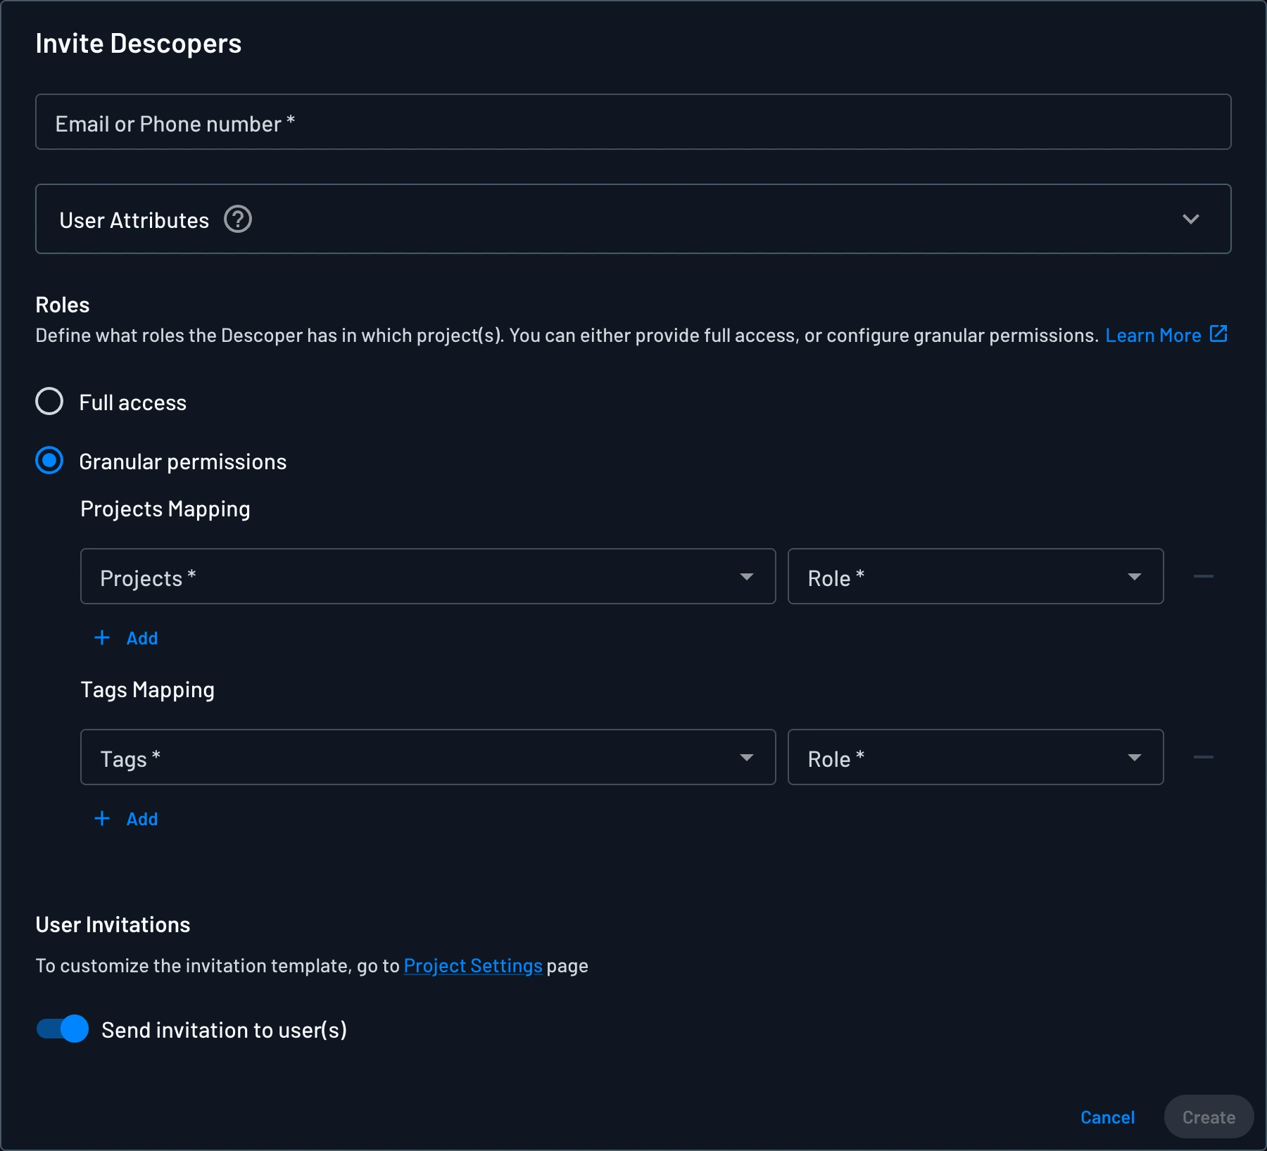Open the Role dropdown in Projects Mapping

point(975,576)
